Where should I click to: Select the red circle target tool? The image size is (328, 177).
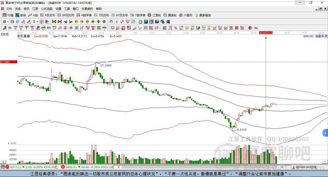coord(65,28)
